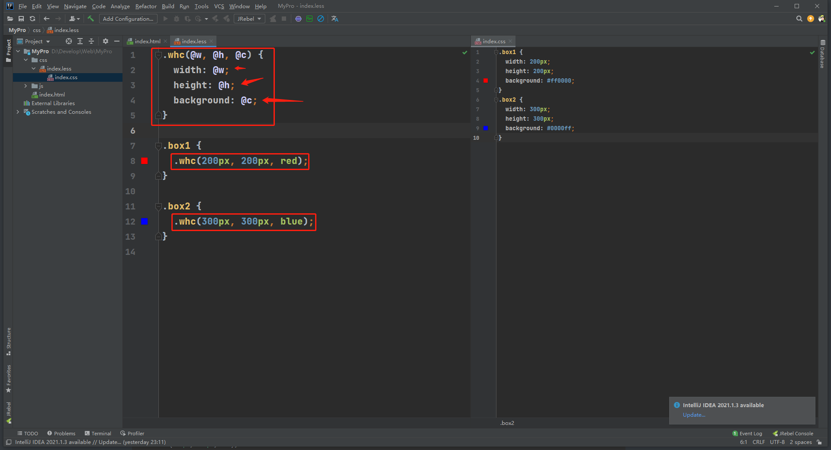Click the orange update notification icon
This screenshot has width=831, height=450.
[811, 19]
